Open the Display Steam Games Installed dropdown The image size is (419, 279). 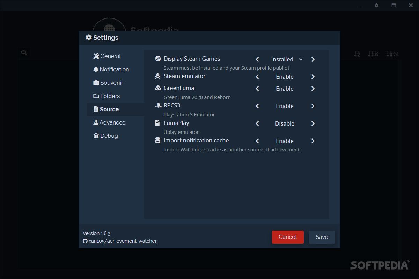coord(286,59)
